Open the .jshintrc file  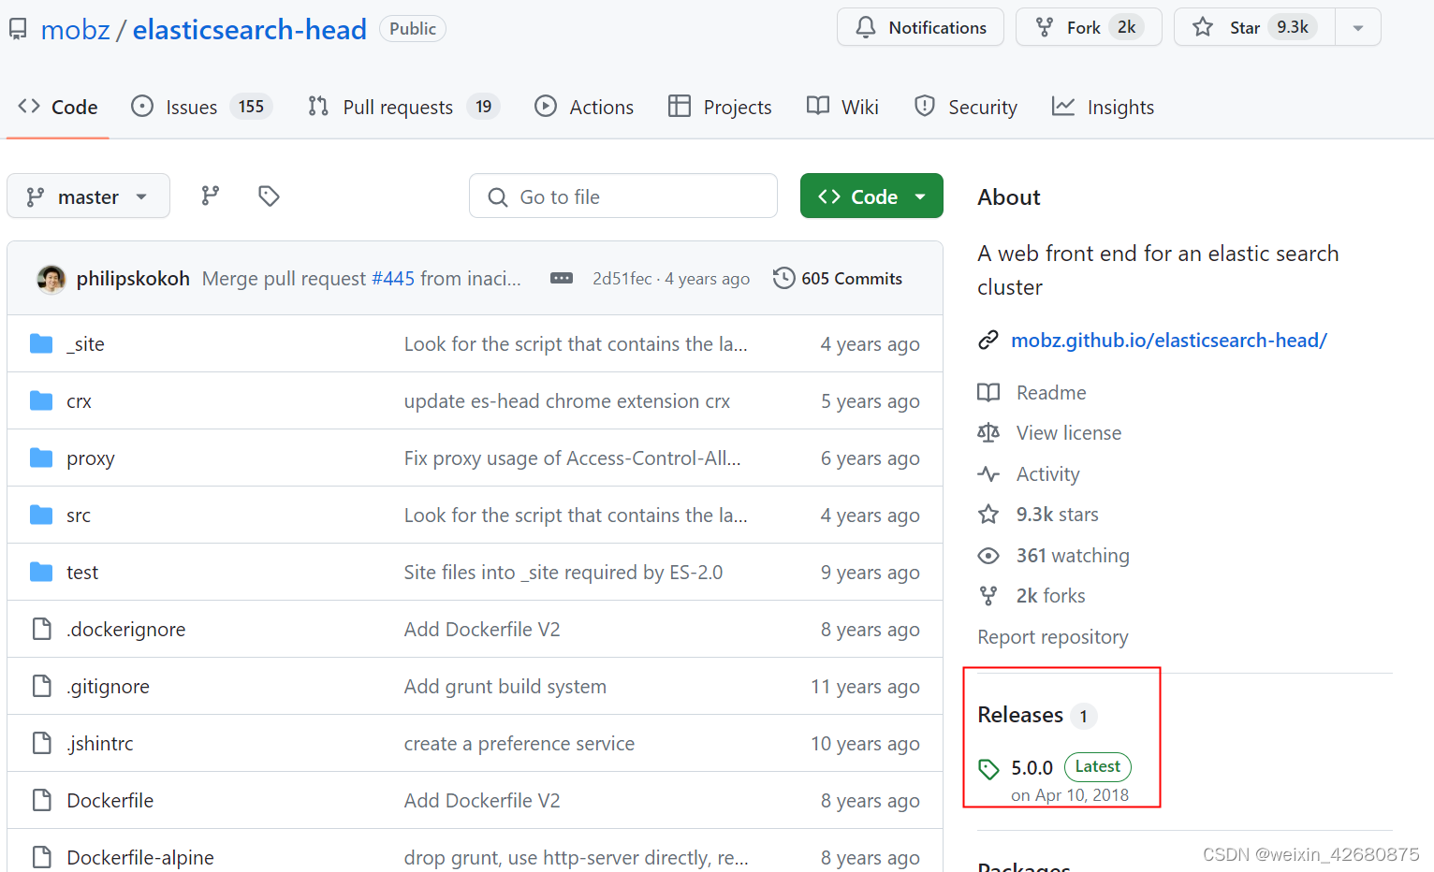[x=100, y=744]
